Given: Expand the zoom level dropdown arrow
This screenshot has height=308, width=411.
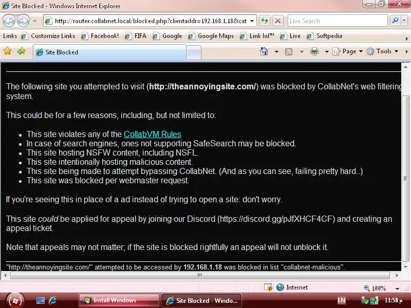Looking at the screenshot, I should pos(397,288).
